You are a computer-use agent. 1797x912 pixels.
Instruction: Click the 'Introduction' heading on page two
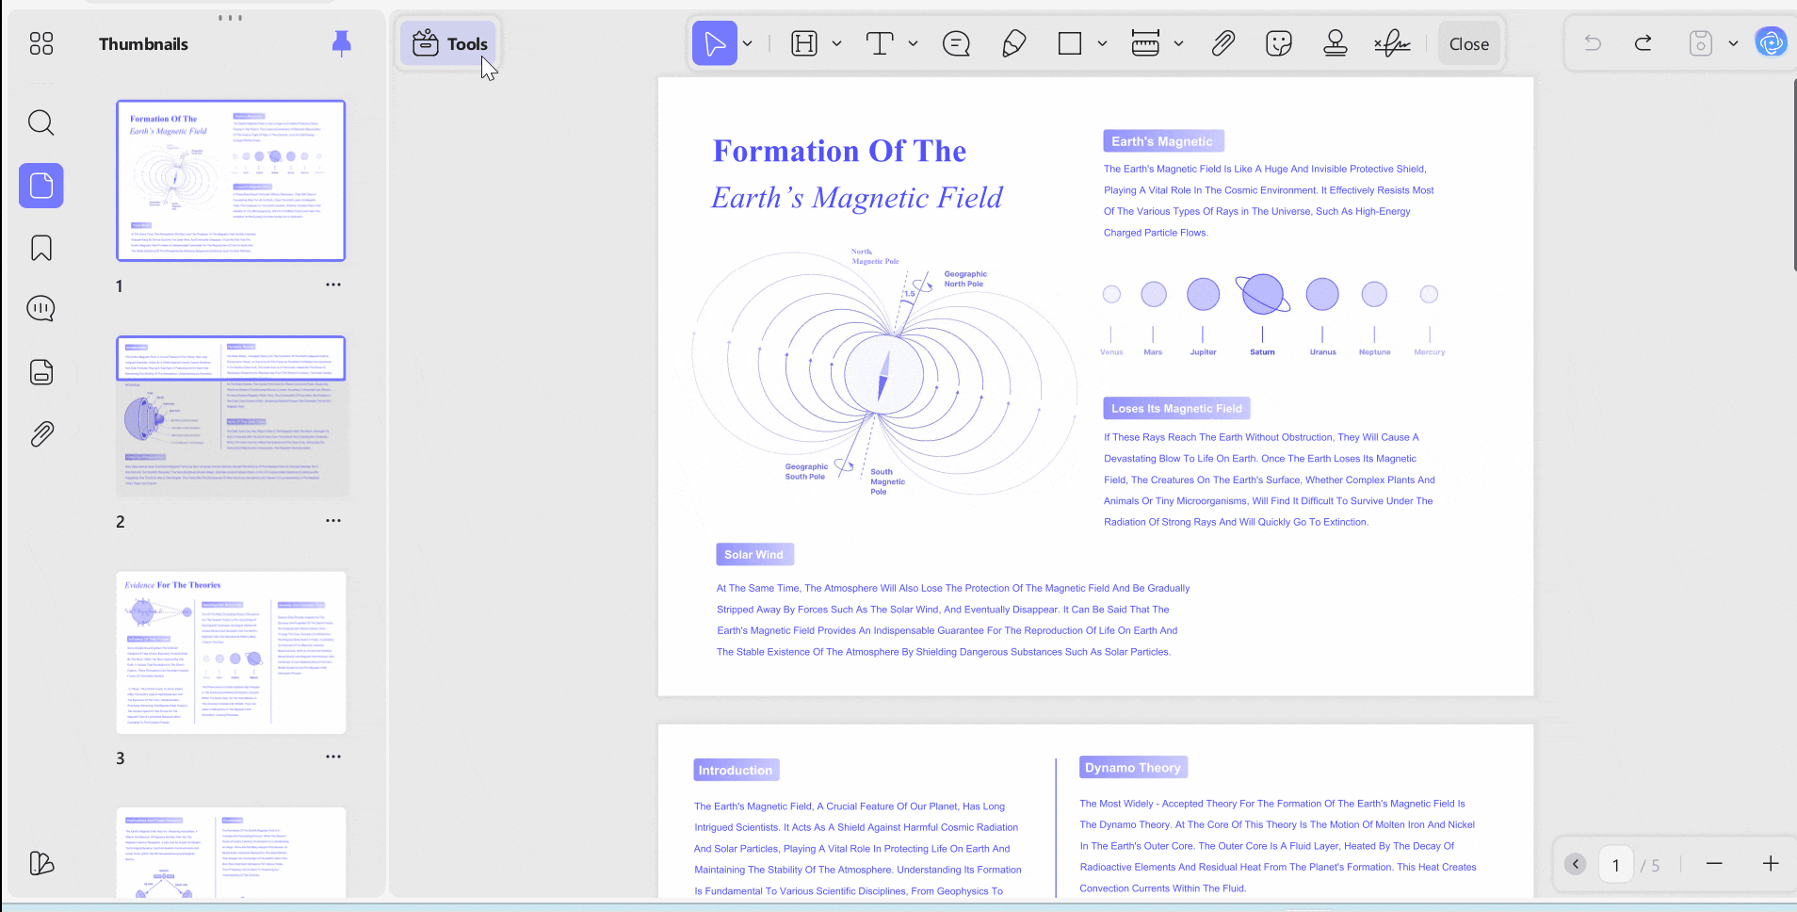click(737, 770)
